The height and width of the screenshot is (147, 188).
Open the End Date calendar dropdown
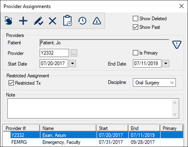tap(166, 63)
